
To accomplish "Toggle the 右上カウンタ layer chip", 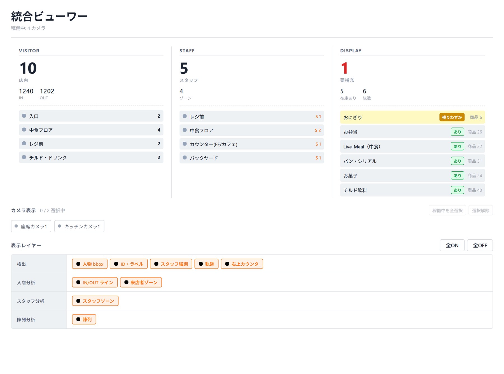I will pyautogui.click(x=242, y=264).
